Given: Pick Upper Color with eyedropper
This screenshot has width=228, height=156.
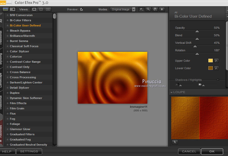Looking at the screenshot, I should (x=216, y=61).
